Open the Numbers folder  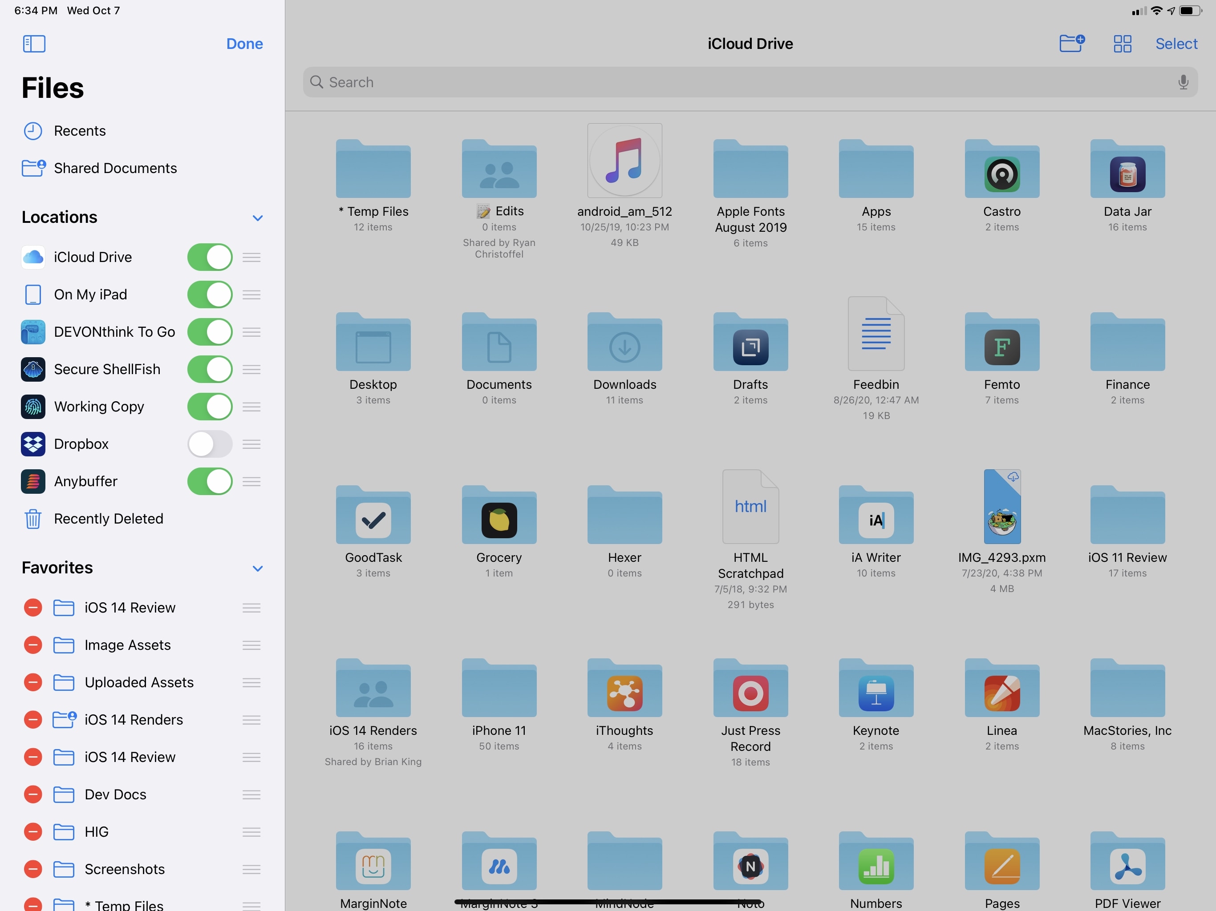tap(876, 861)
